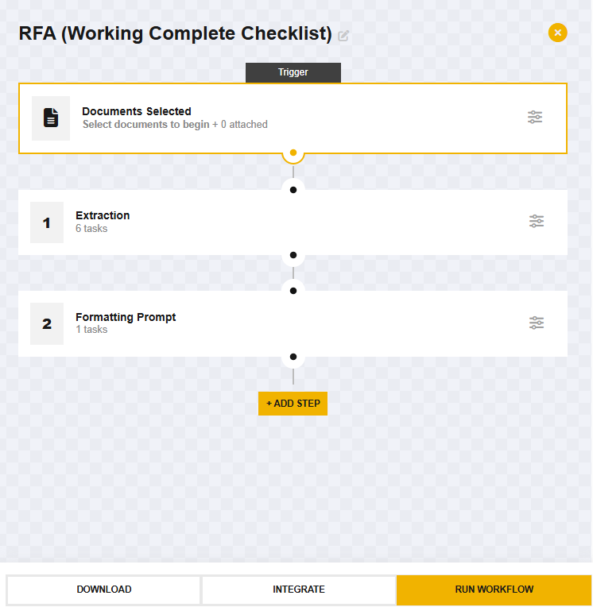The image size is (593, 607).
Task: Open settings sliders icon for Formatting Prompt step
Action: click(x=537, y=323)
